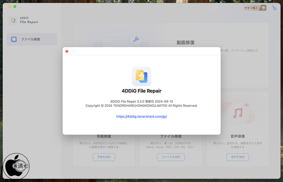Image resolution: width=283 pixels, height=182 pixels.
Task: Click the 写真修復 card title
Action: 104,136
